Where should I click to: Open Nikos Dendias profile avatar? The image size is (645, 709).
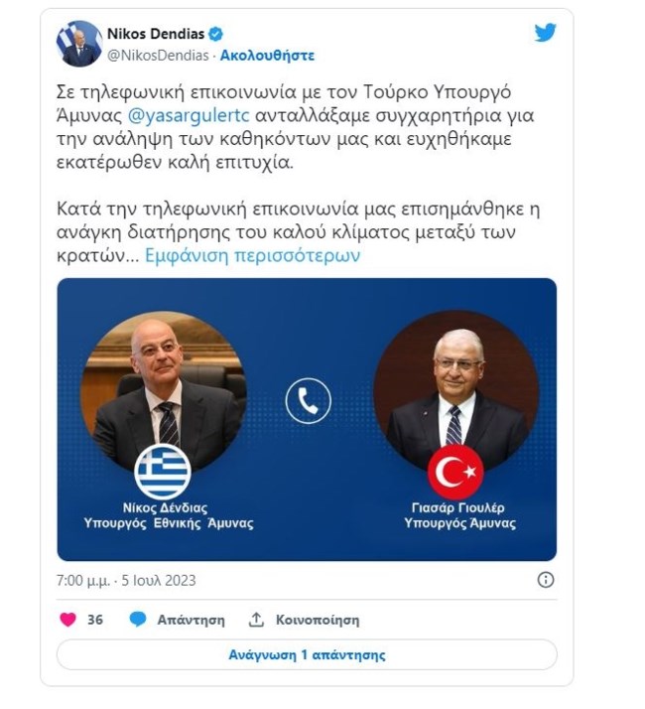click(x=79, y=44)
